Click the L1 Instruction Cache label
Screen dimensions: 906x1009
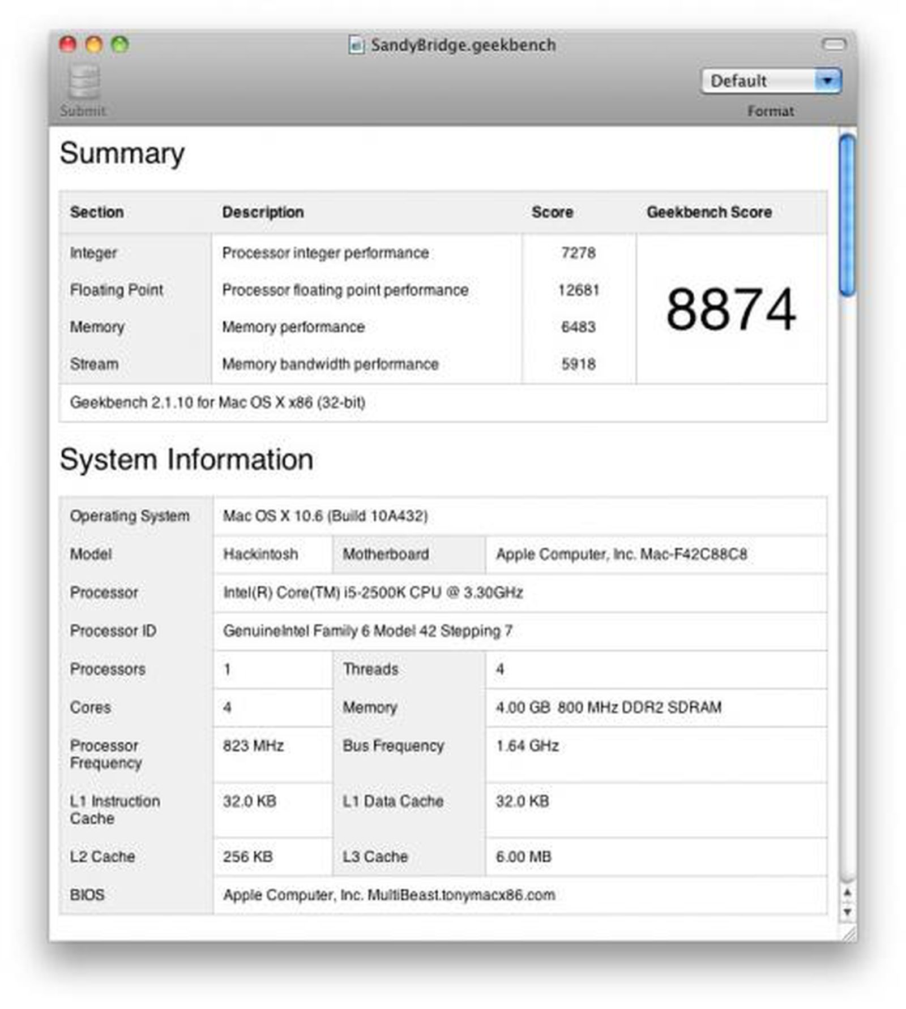(115, 810)
